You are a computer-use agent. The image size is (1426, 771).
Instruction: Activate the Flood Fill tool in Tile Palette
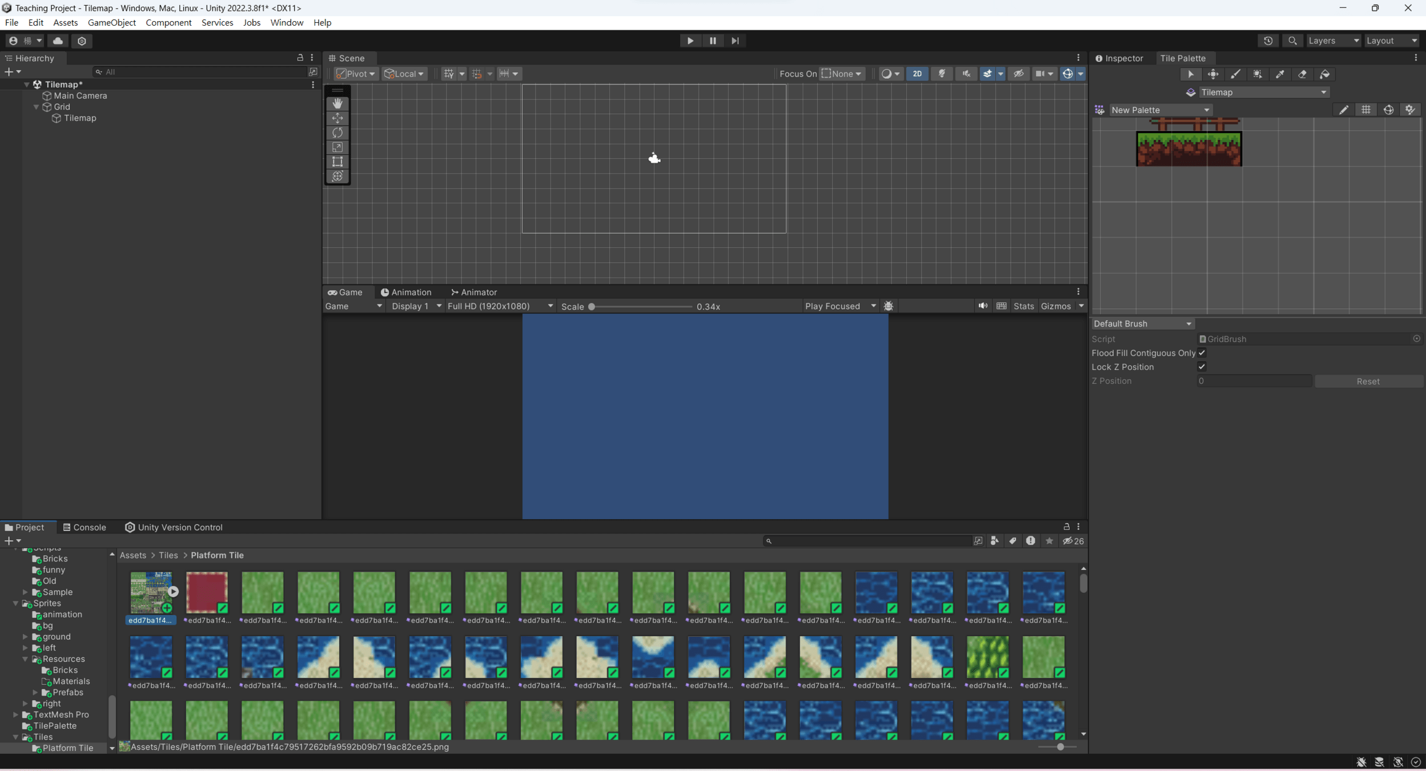[1325, 74]
